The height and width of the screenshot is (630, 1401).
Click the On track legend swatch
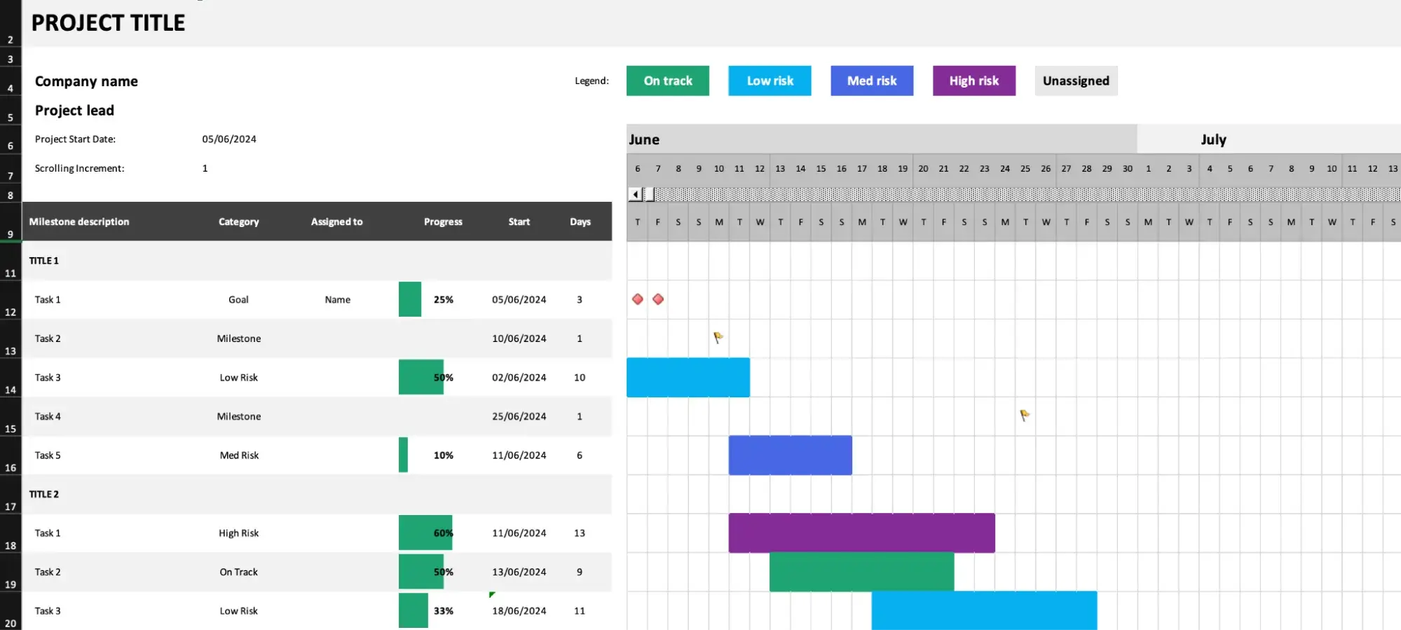click(x=667, y=81)
